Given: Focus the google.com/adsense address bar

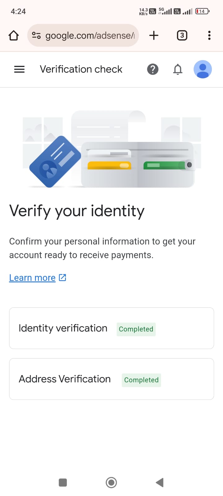Looking at the screenshot, I should point(83,35).
